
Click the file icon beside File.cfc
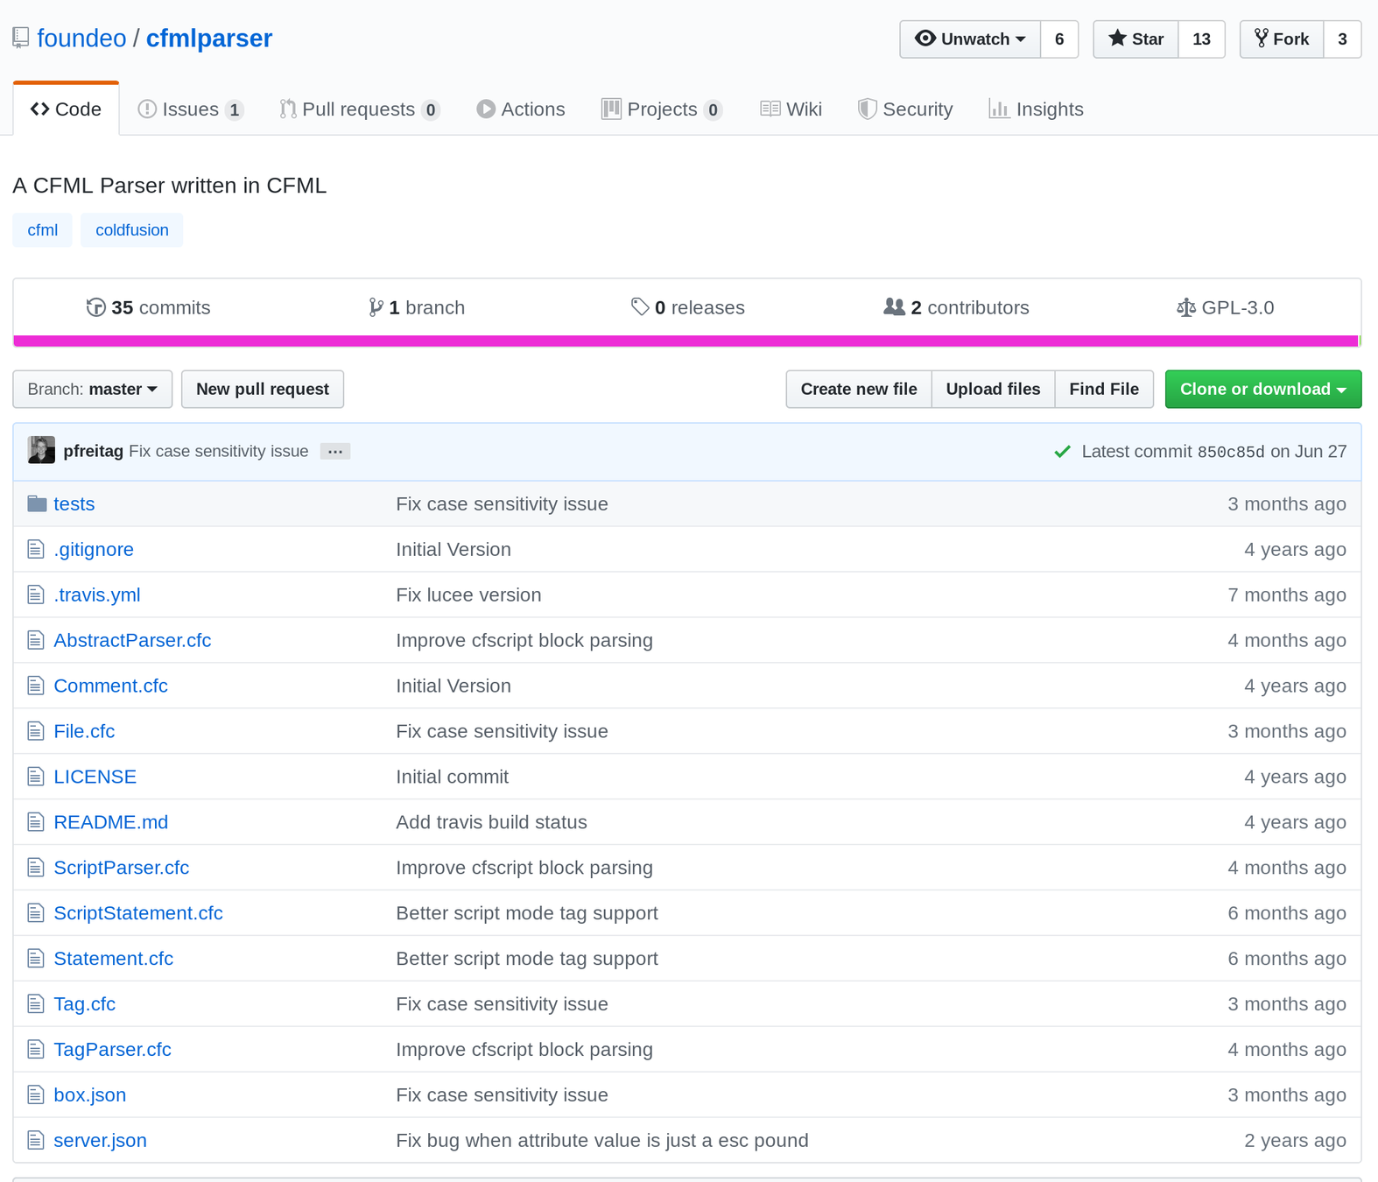pos(35,731)
